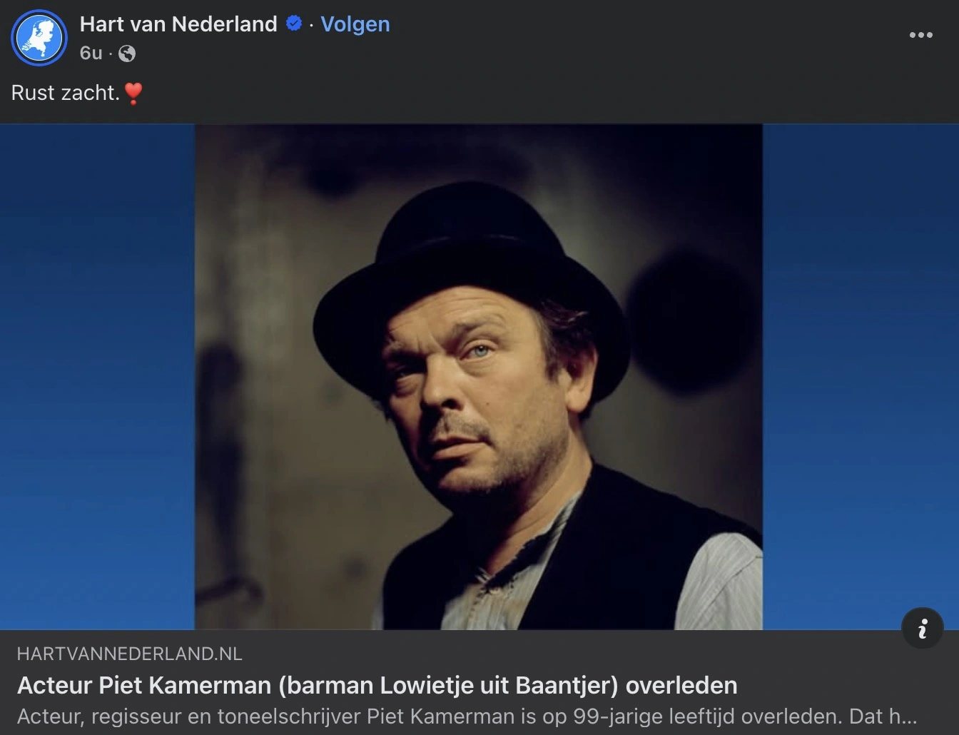Click the blue verified badge

[x=293, y=24]
